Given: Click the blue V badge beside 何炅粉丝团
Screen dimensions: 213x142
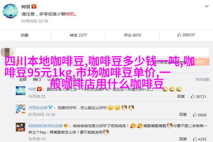Looking at the screenshot, I should pyautogui.click(x=50, y=107).
